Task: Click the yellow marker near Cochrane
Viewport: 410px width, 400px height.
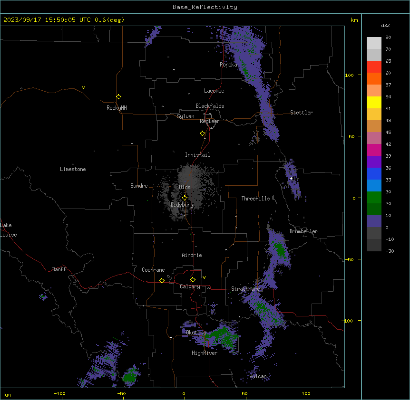Action: coord(162,280)
